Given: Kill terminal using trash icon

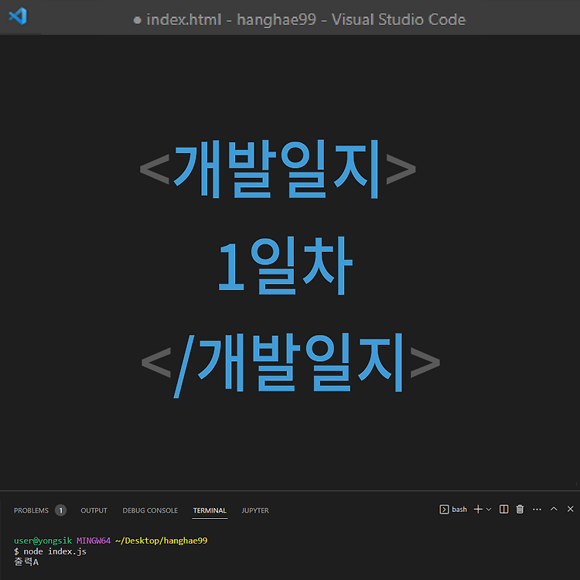Looking at the screenshot, I should 520,510.
